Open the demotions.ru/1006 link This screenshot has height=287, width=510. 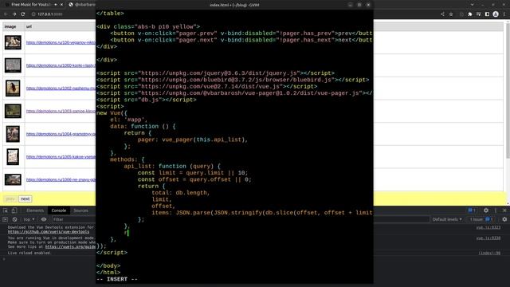(61, 179)
